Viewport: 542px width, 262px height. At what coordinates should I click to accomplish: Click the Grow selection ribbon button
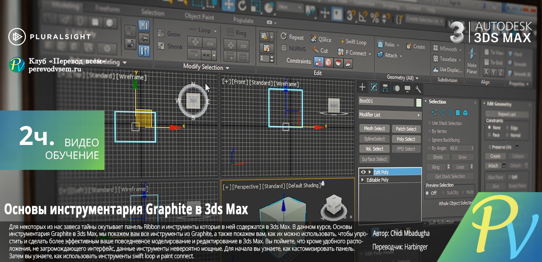click(x=169, y=34)
